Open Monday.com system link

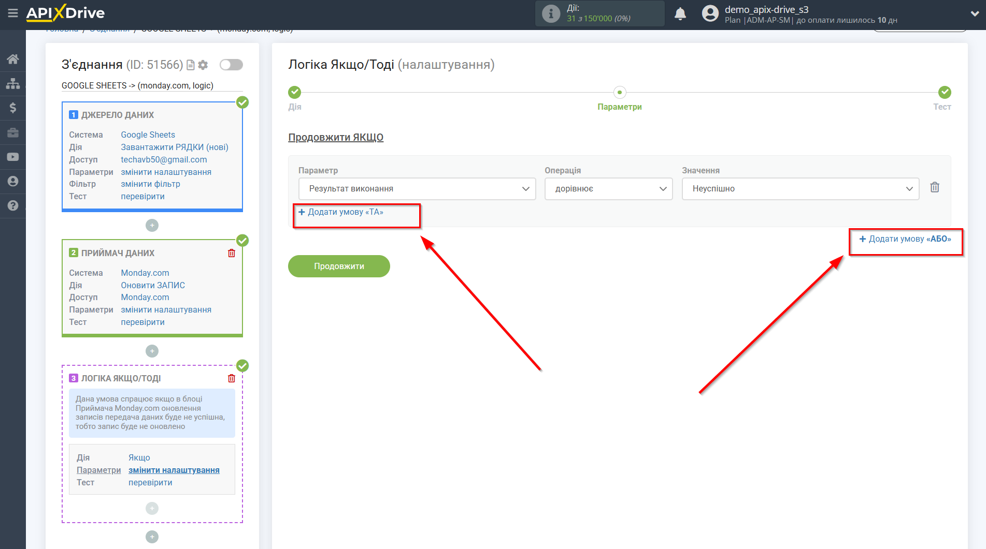pos(145,273)
